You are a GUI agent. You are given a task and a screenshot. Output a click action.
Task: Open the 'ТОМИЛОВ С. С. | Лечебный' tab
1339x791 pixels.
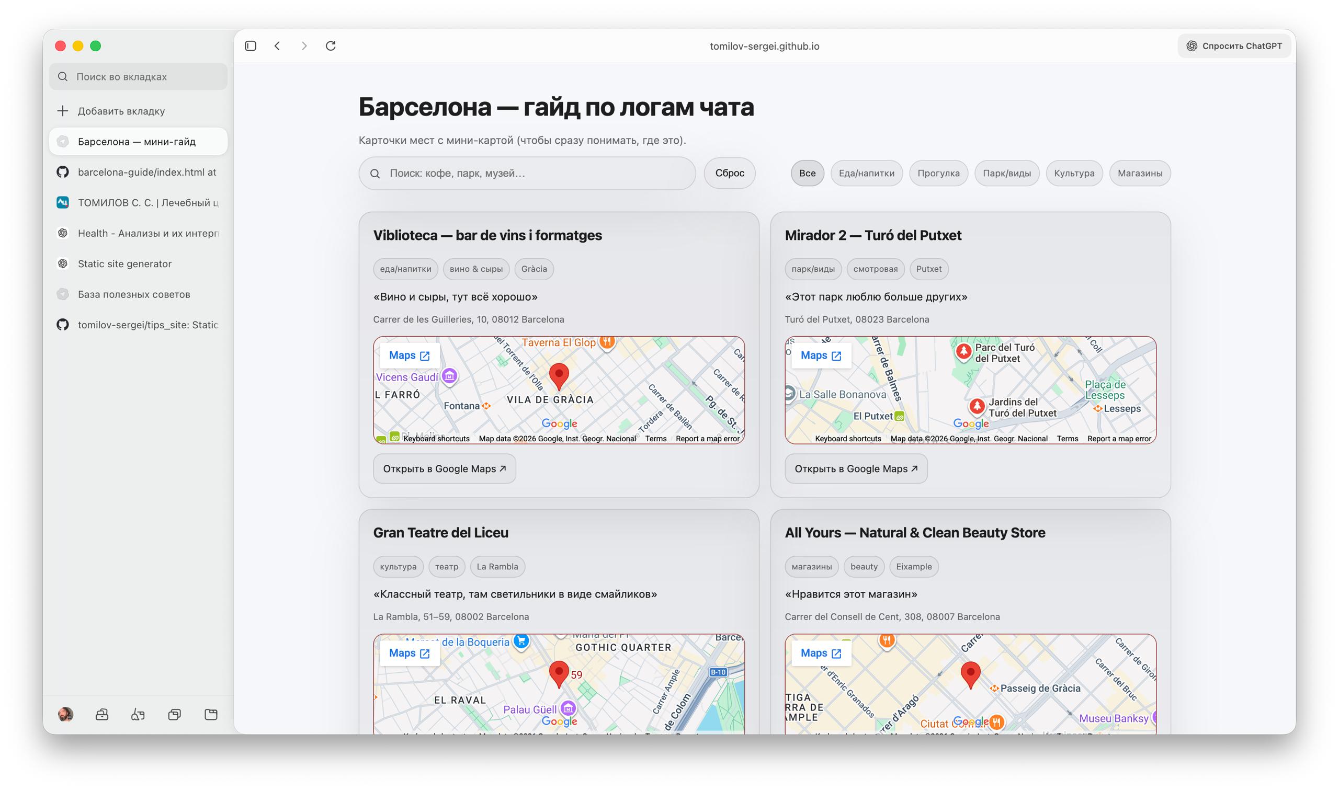[138, 202]
